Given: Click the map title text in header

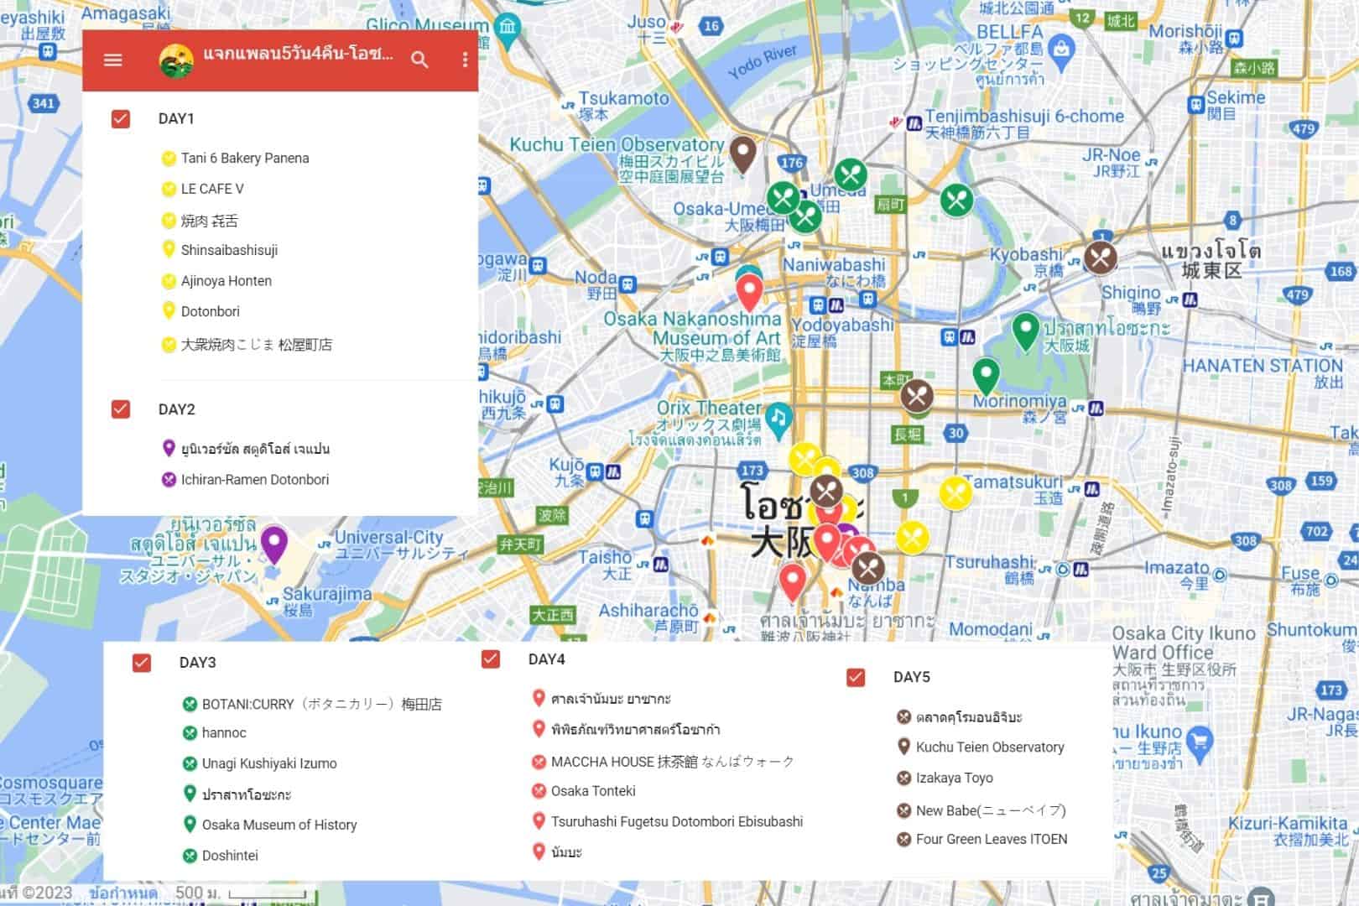Looking at the screenshot, I should pyautogui.click(x=298, y=55).
